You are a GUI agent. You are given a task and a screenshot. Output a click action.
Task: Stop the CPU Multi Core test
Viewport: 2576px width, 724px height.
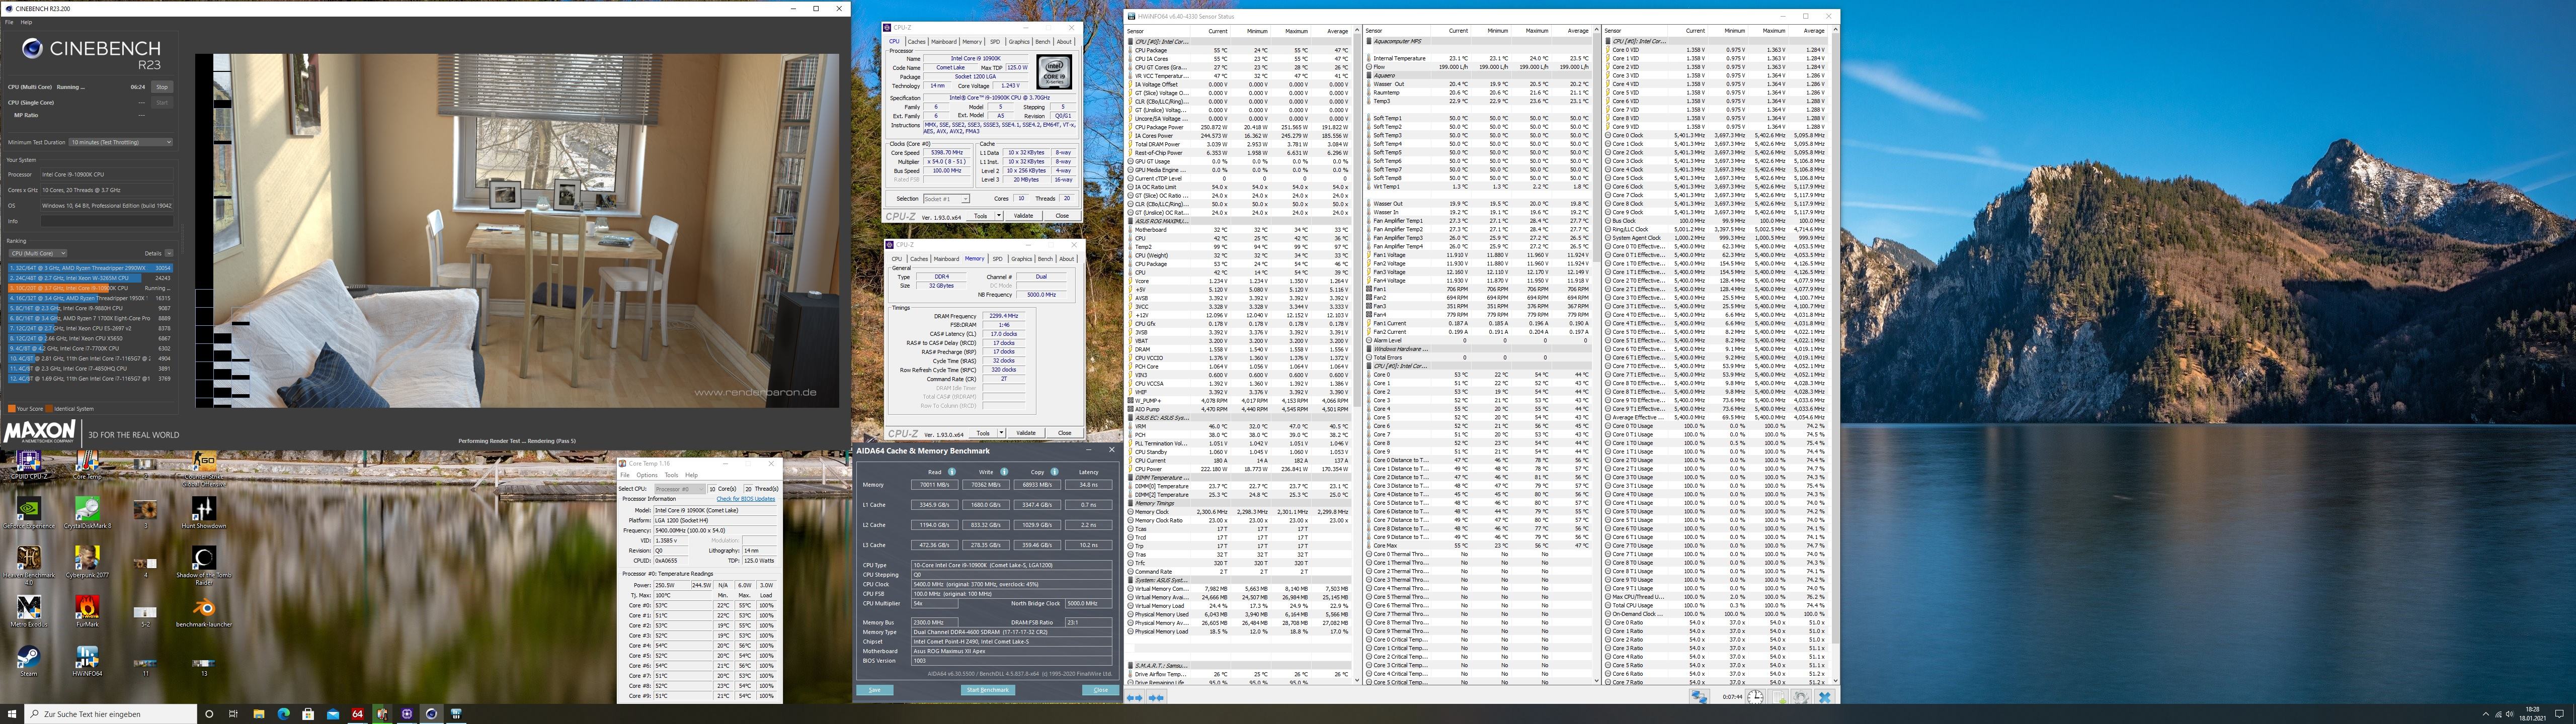pos(162,87)
